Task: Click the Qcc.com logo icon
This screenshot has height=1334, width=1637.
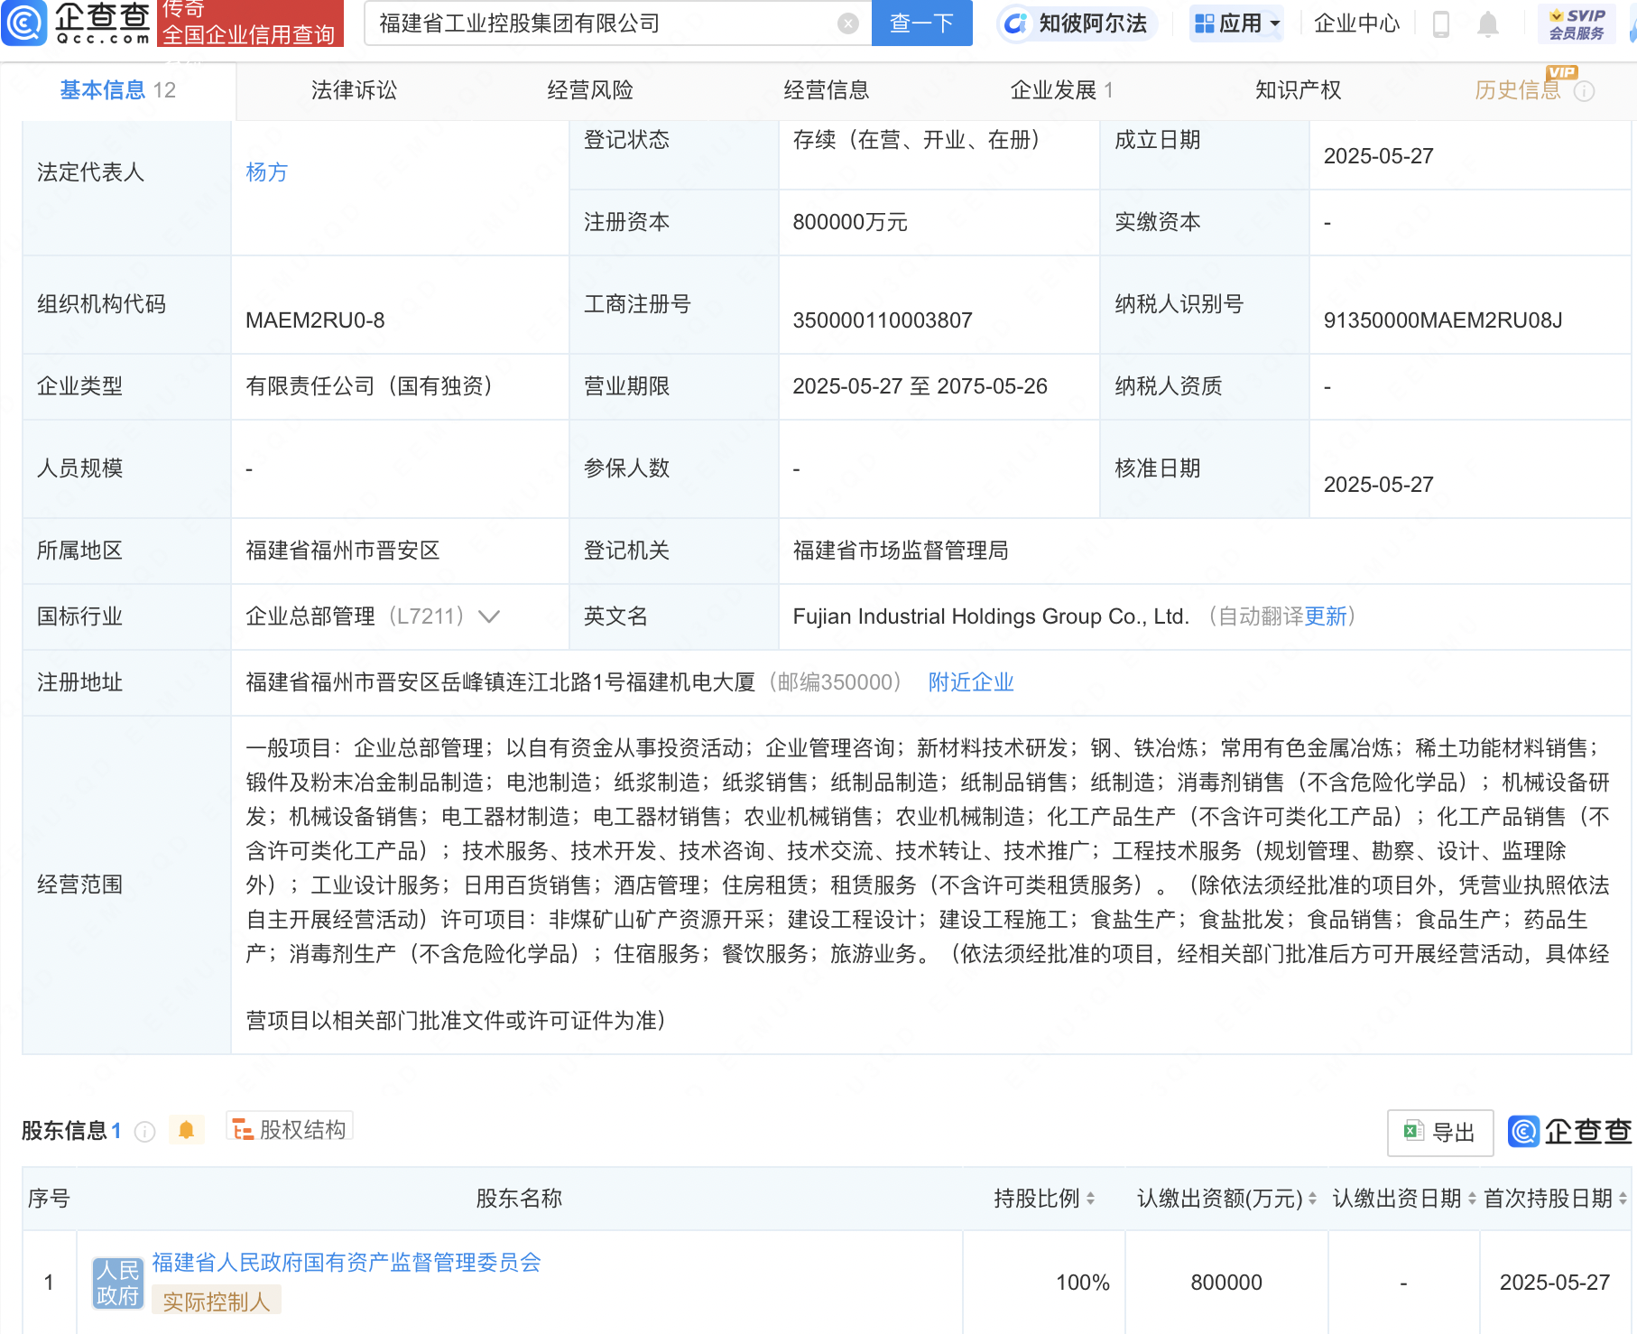Action: pyautogui.click(x=23, y=23)
